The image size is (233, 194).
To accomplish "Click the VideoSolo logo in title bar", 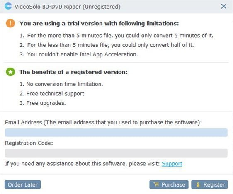I will 8,6.
